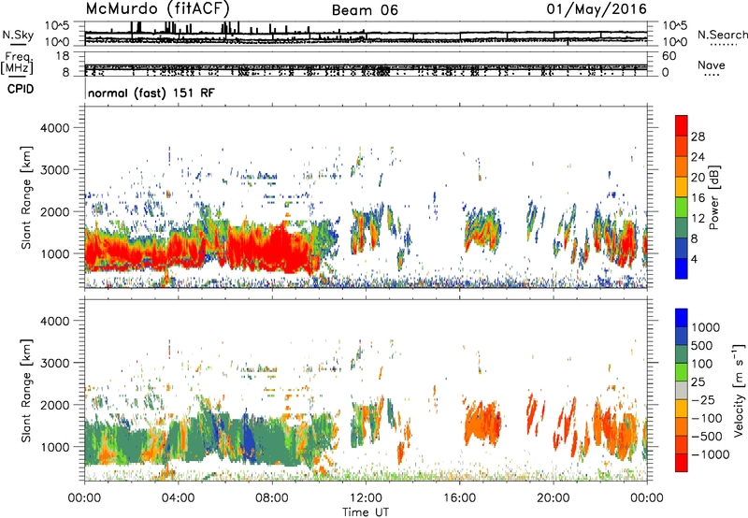748x518 pixels.
Task: Pick the red bottom segment of velocity colorbar
Action: [682, 463]
